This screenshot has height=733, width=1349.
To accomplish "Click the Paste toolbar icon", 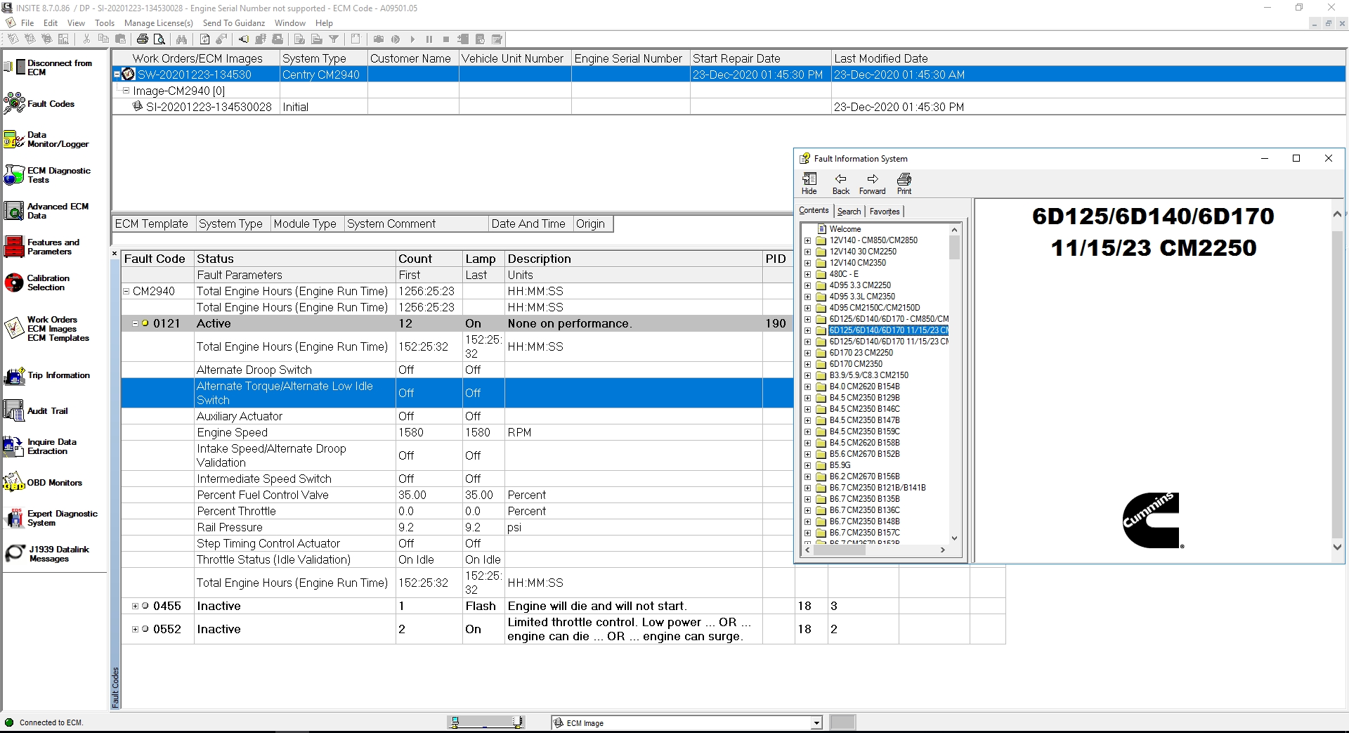I will [x=121, y=39].
